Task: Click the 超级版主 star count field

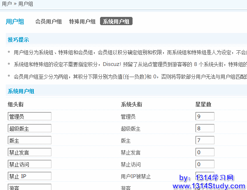Action: (x=205, y=129)
